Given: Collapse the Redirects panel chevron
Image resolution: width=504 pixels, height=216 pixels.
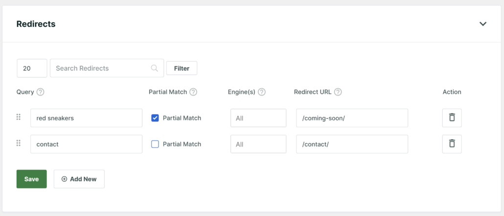Looking at the screenshot, I should tap(483, 24).
